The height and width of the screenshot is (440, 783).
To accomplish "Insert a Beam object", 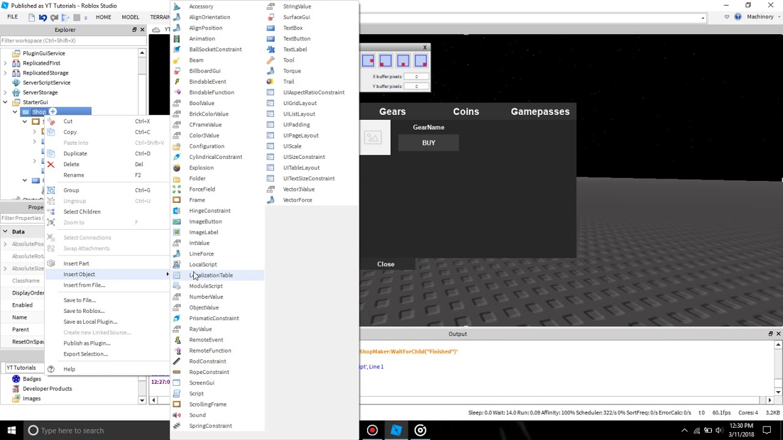I will click(x=217, y=60).
